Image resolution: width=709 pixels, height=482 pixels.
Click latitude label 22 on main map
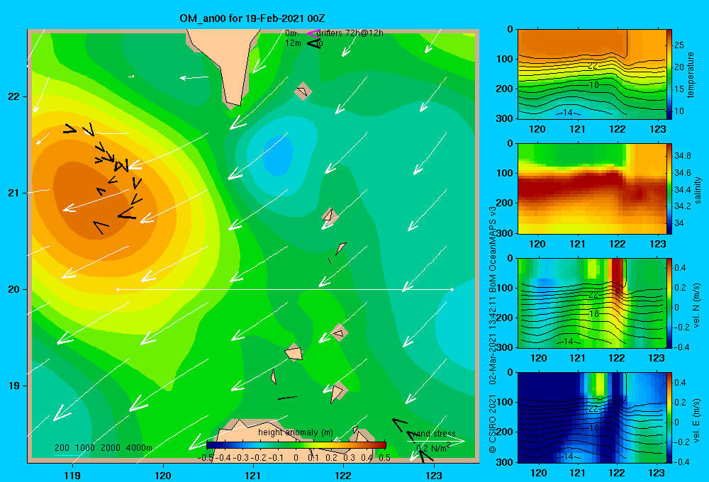click(14, 96)
